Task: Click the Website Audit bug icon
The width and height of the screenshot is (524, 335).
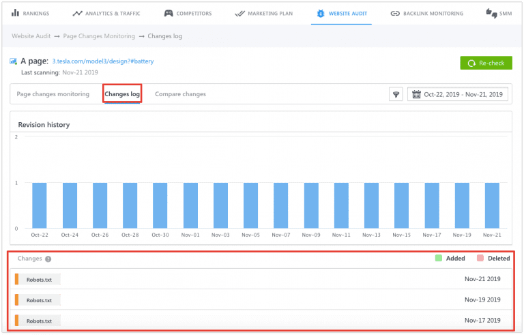Action: [321, 14]
